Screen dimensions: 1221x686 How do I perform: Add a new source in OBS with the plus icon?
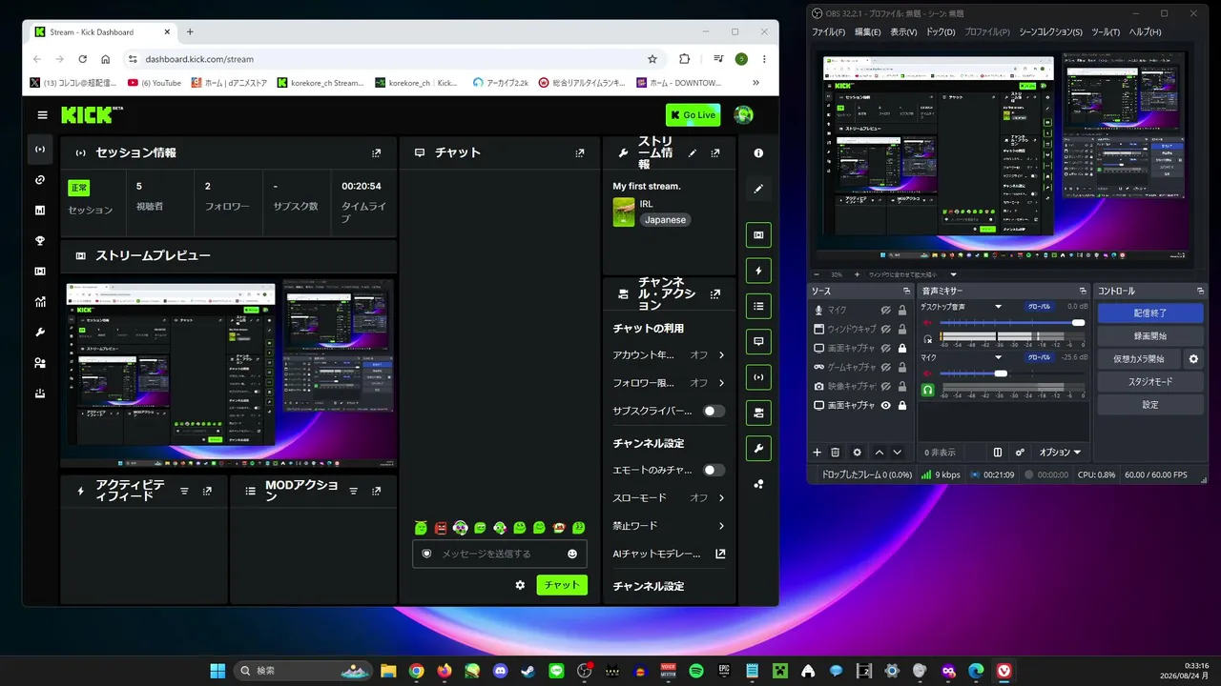pyautogui.click(x=817, y=453)
